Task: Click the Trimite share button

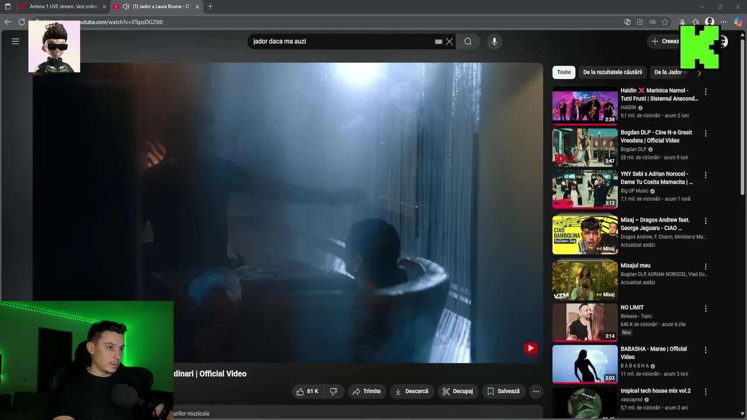Action: click(x=366, y=391)
